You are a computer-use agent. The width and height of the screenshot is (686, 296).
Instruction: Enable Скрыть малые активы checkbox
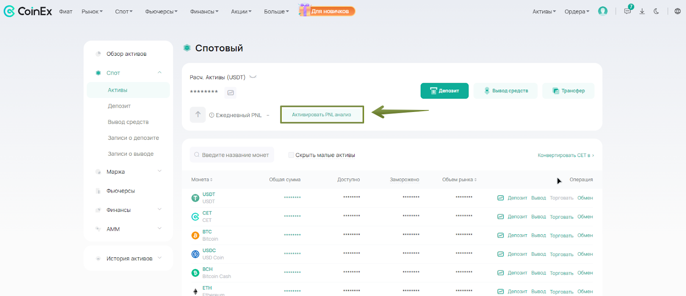pos(291,155)
